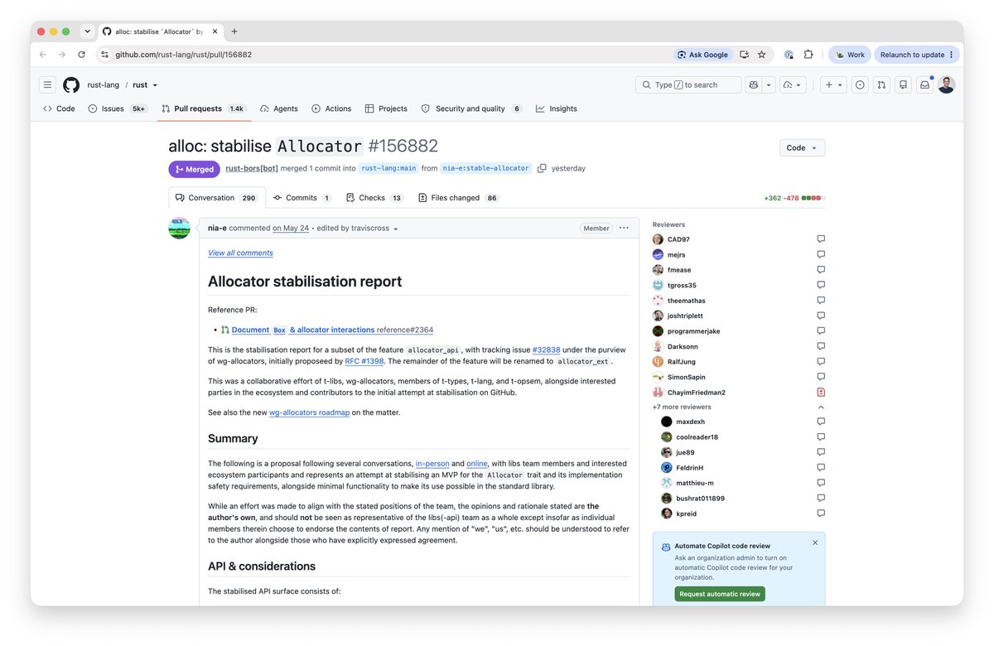994x646 pixels.
Task: Switch to the Code repository tab
Action: pyautogui.click(x=59, y=108)
